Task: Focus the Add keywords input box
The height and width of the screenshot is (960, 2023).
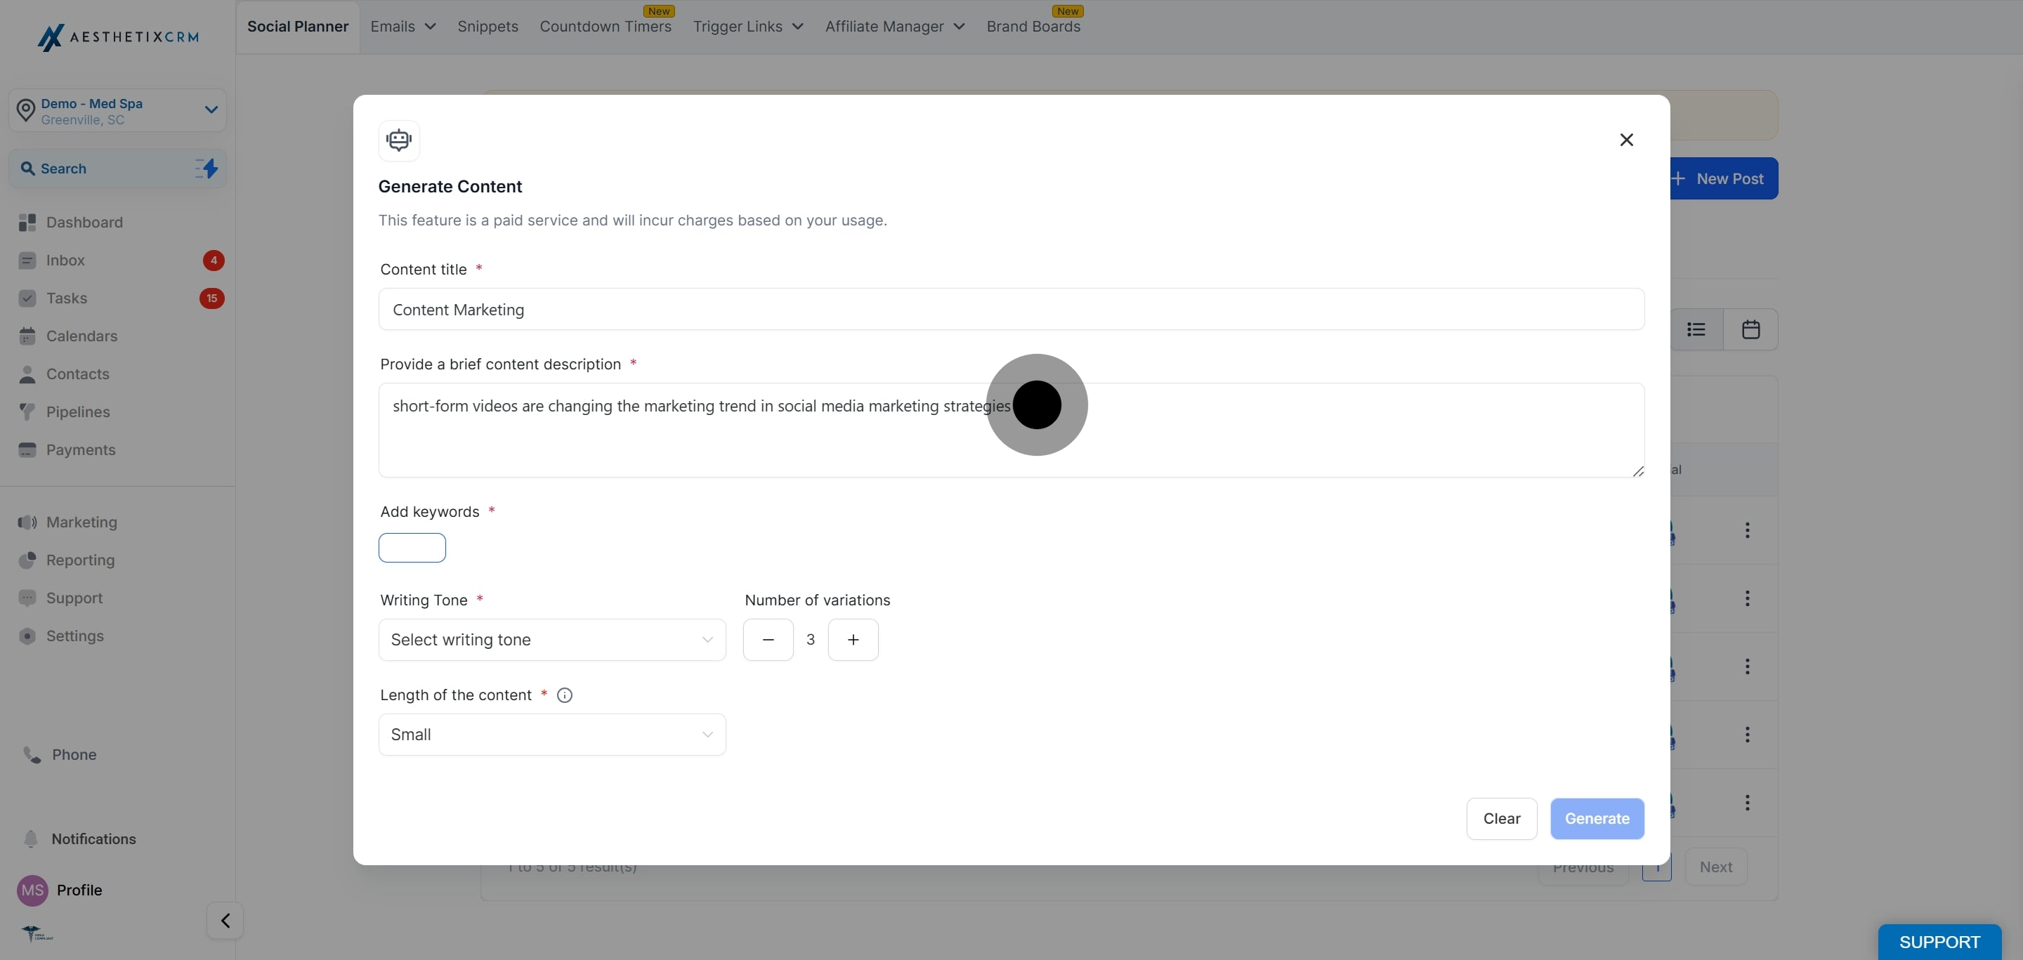Action: [x=412, y=548]
